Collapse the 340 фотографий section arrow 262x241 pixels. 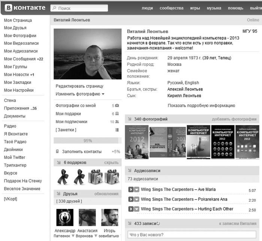(x=130, y=119)
